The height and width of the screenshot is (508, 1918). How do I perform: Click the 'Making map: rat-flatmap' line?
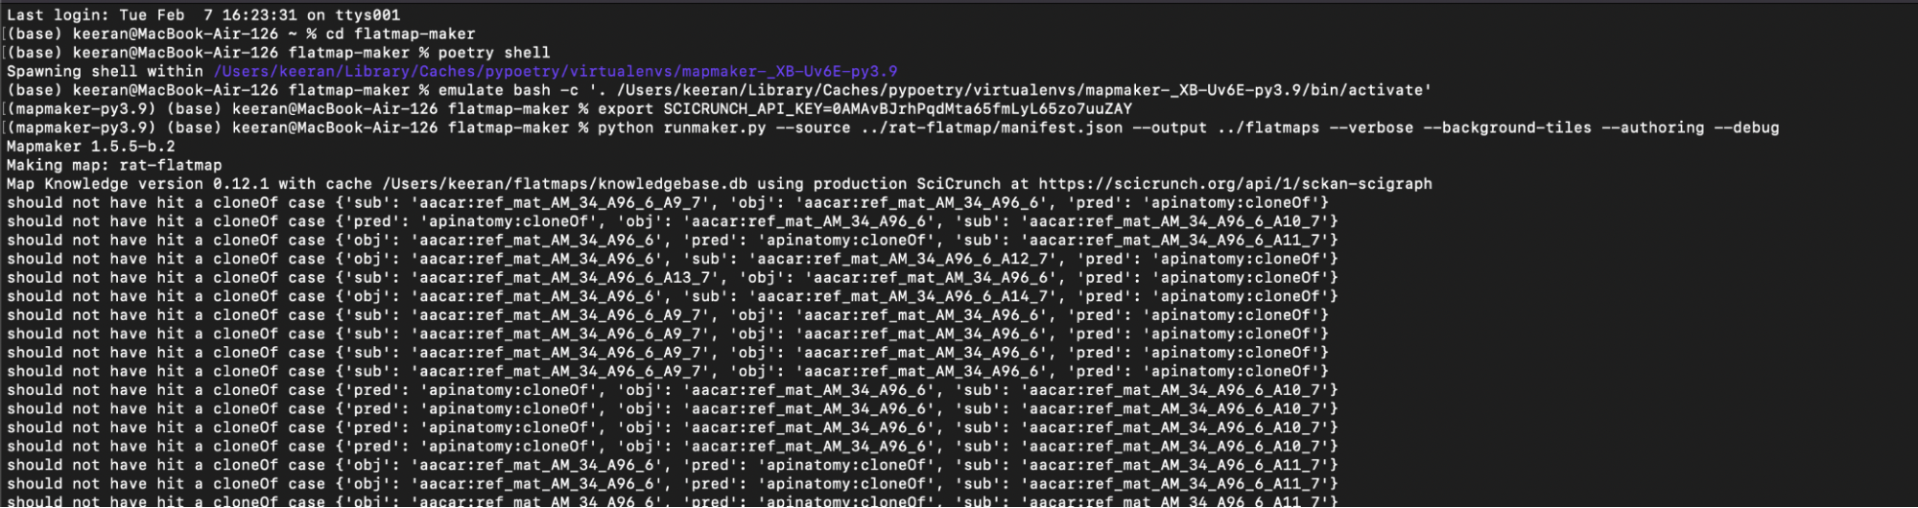[x=114, y=165]
